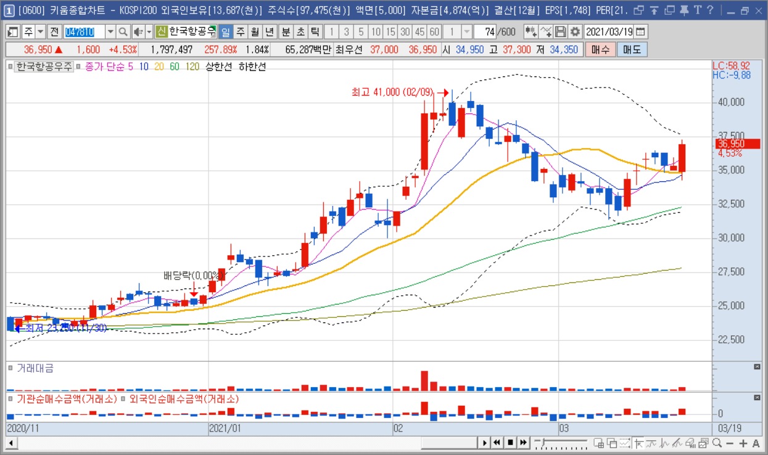Click the fast-forward double-arrow button
The image size is (768, 455).
pyautogui.click(x=523, y=443)
